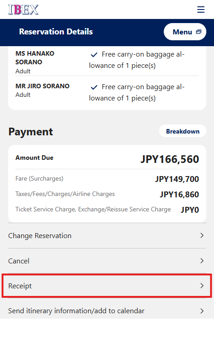214x344 pixels.
Task: Expand Send itinerary information arrow
Action: pyautogui.click(x=202, y=311)
